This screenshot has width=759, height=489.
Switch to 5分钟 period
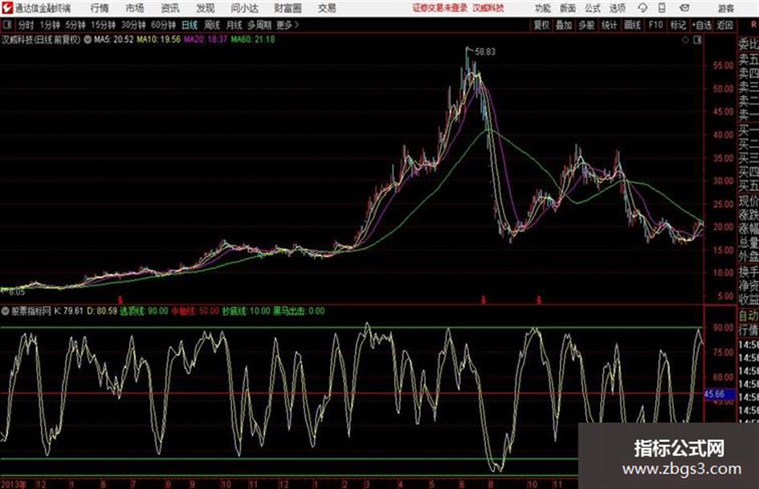[x=75, y=25]
